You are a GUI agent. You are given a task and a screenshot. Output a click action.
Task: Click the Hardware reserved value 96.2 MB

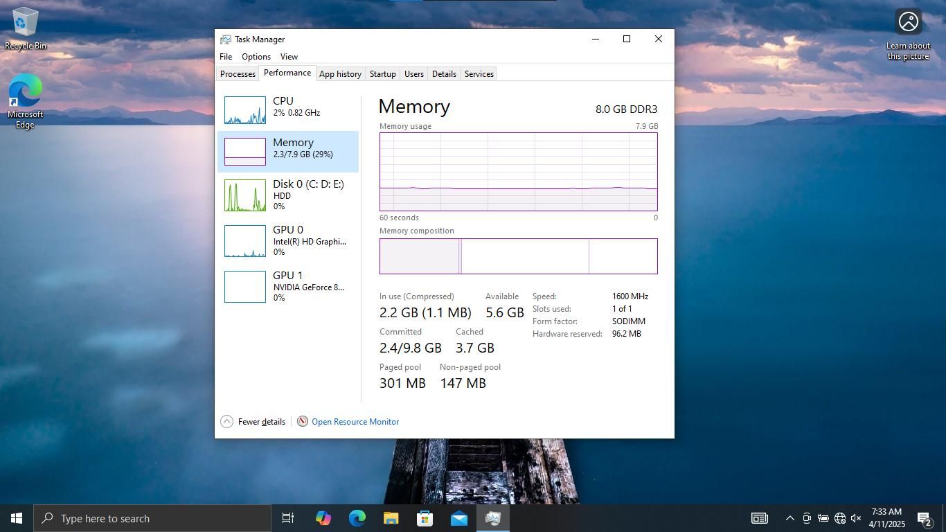627,334
